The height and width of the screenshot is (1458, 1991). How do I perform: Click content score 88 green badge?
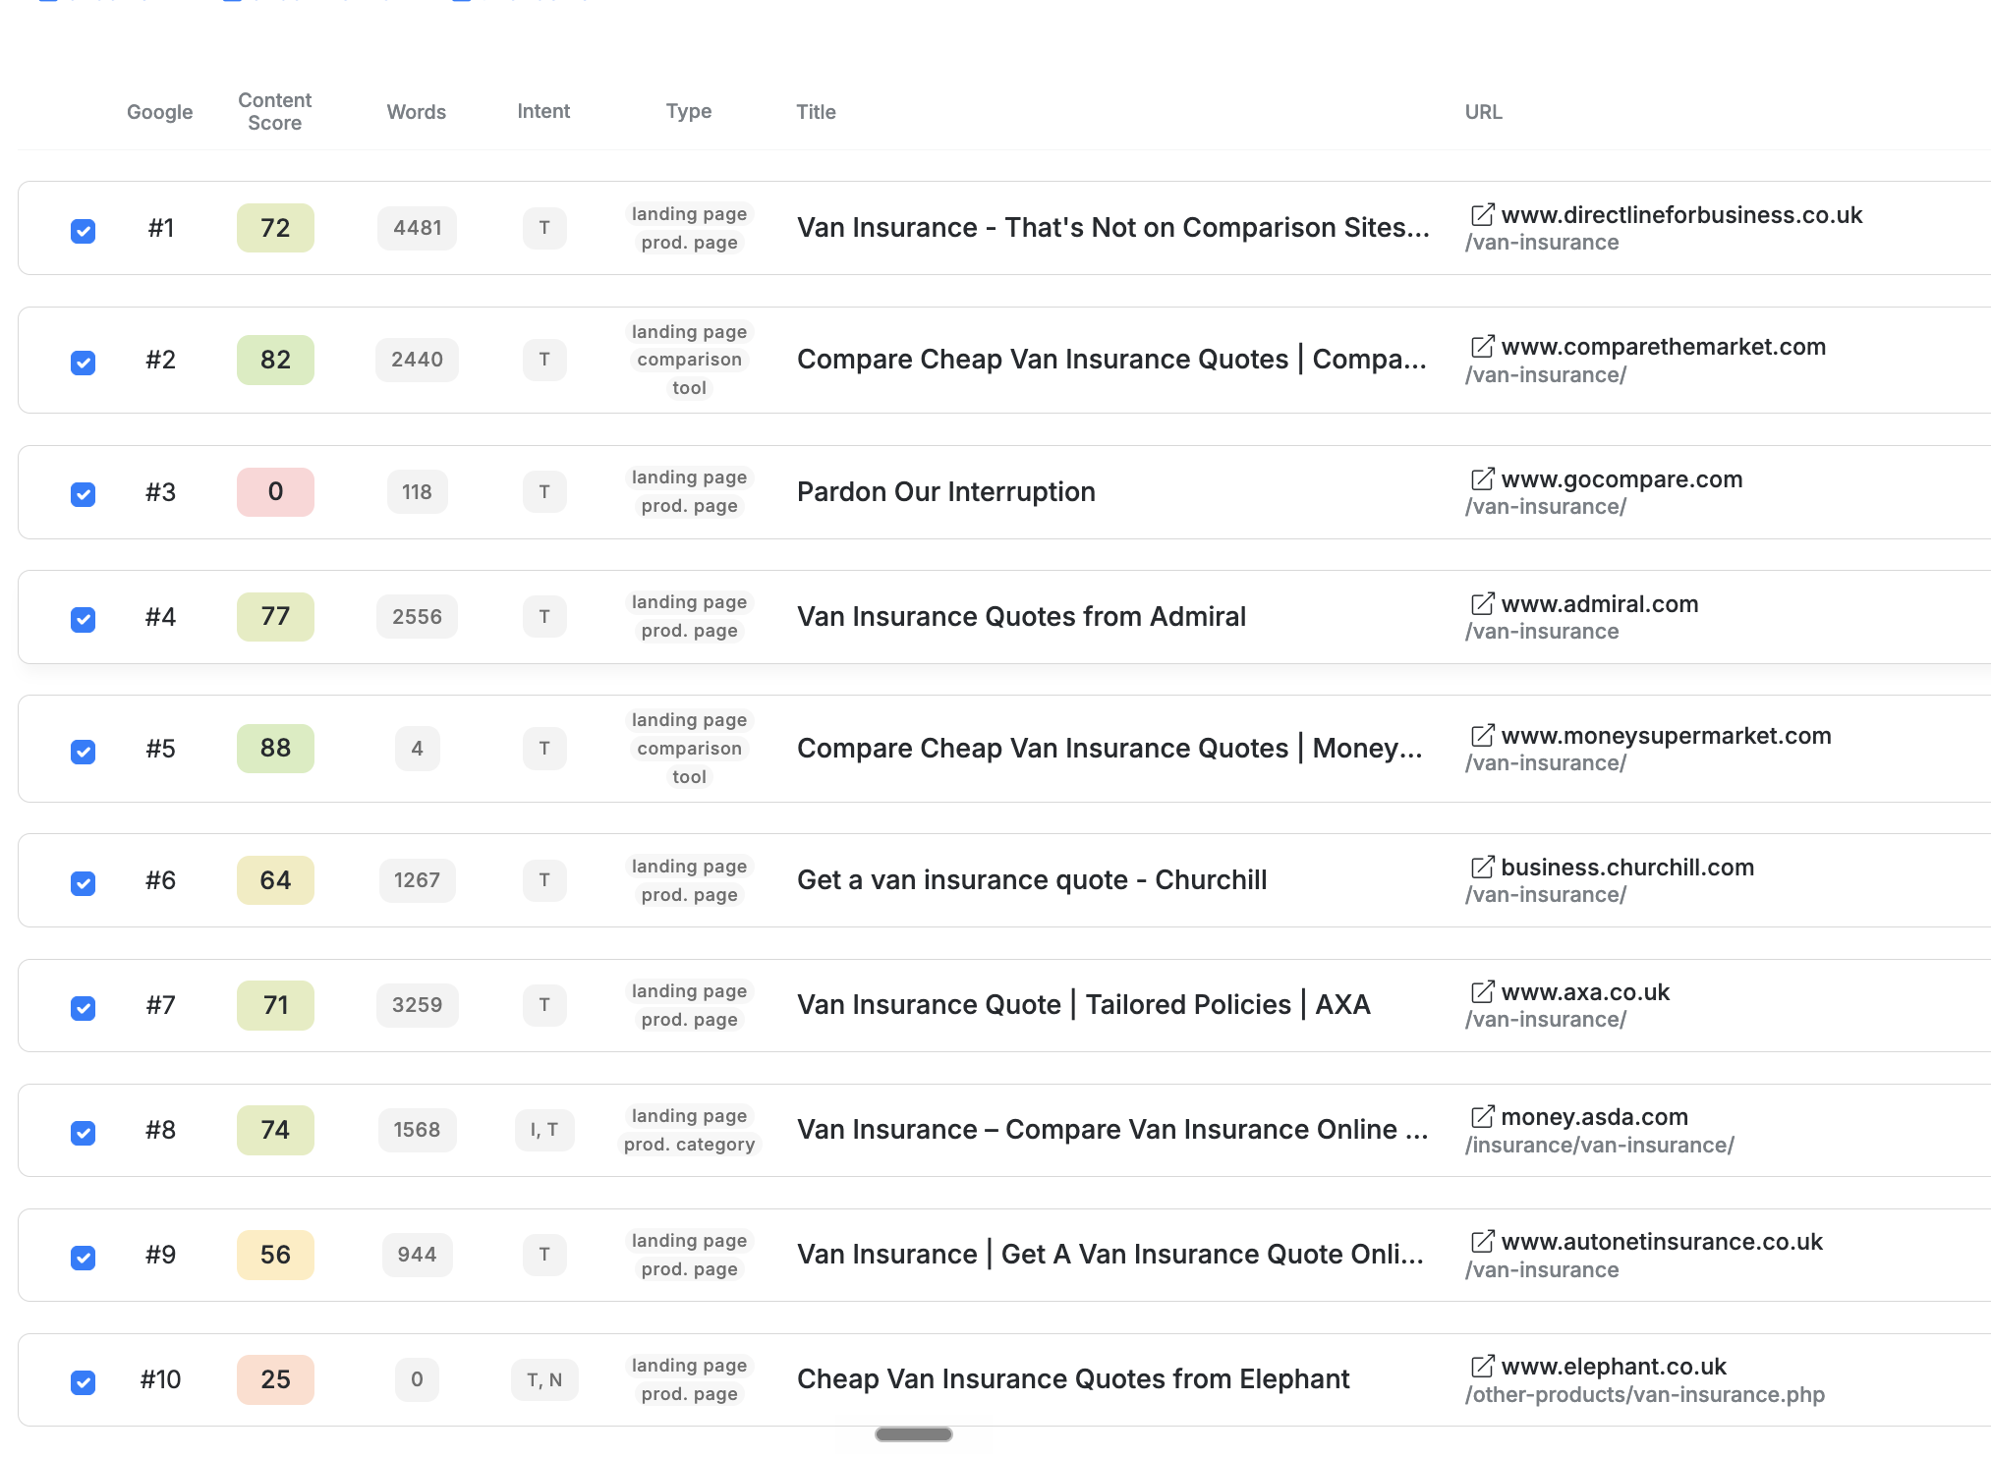275,749
